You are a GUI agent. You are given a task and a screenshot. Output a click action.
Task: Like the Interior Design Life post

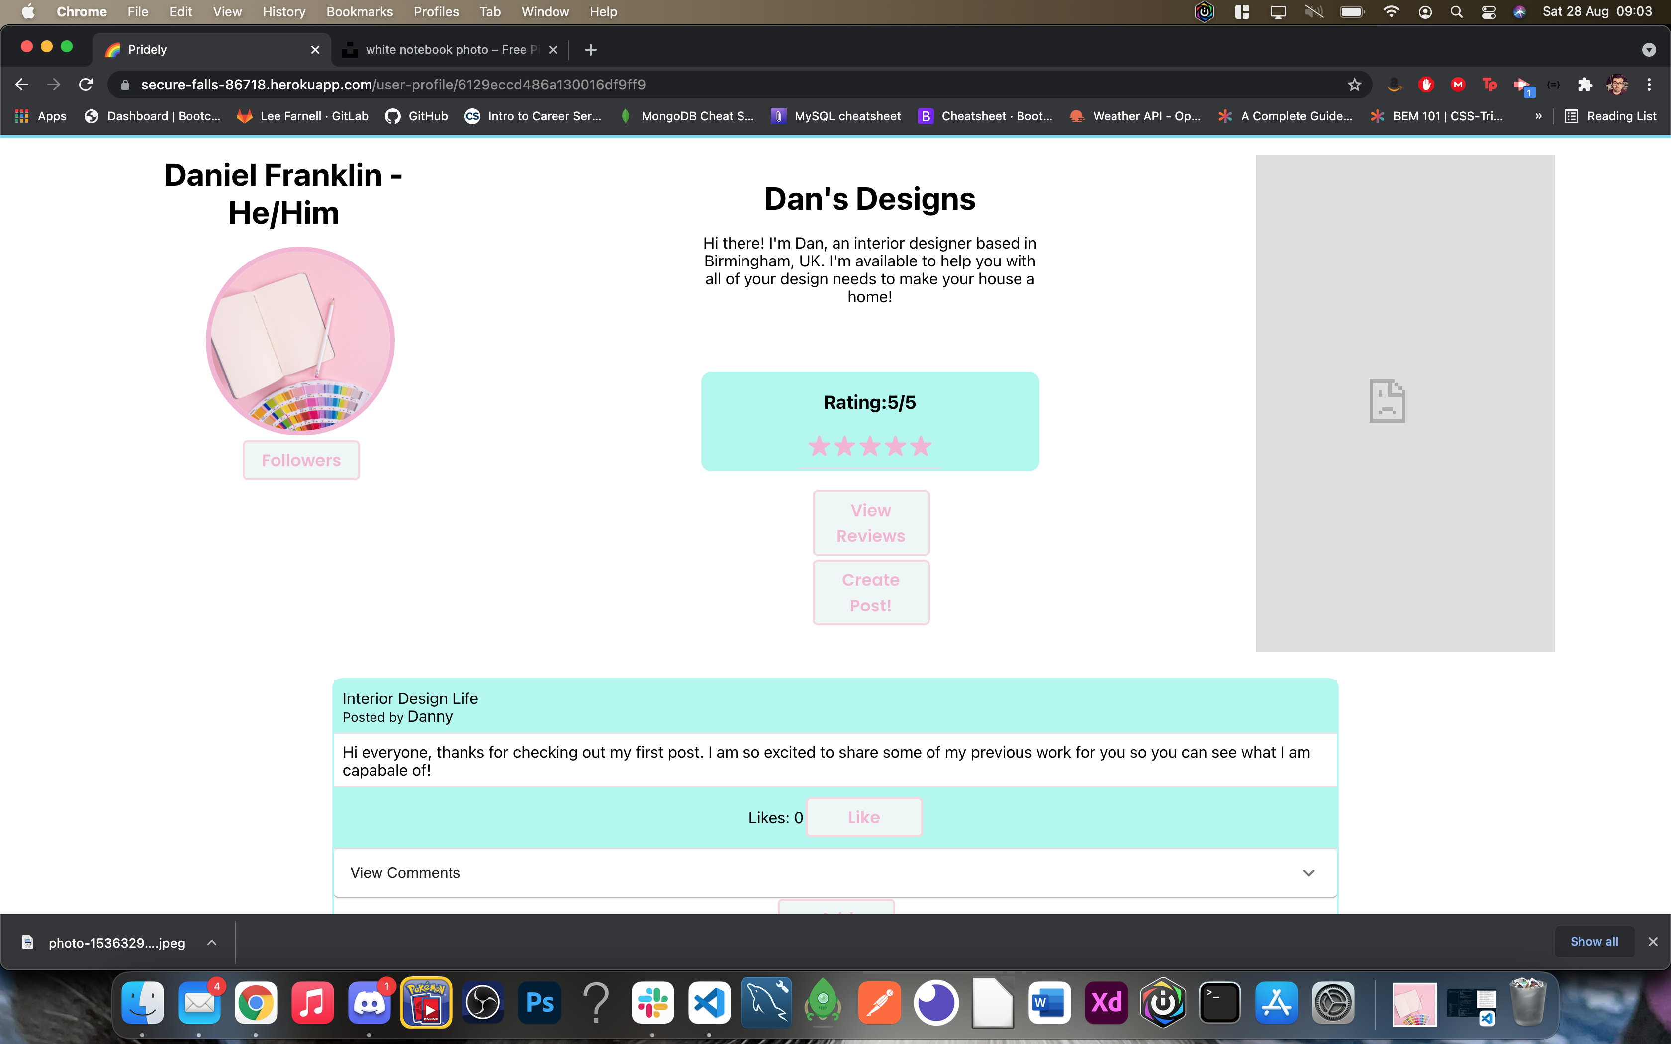(x=863, y=817)
